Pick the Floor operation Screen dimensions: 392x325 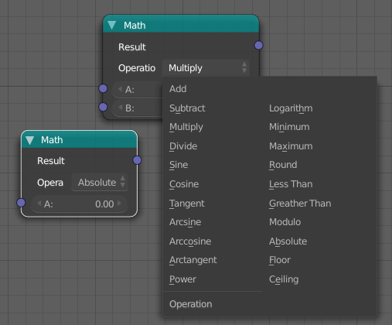tap(280, 260)
